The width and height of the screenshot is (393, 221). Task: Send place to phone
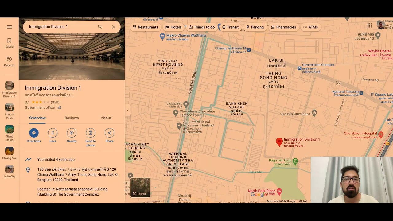91,137
